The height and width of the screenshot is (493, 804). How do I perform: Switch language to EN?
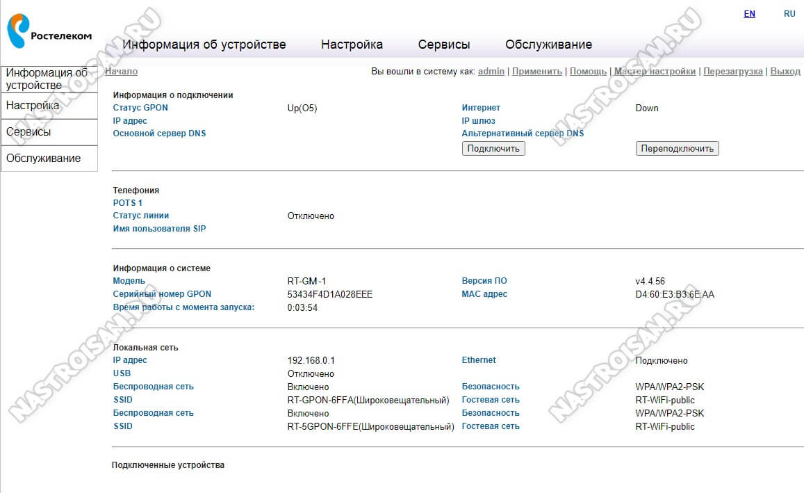[x=749, y=14]
